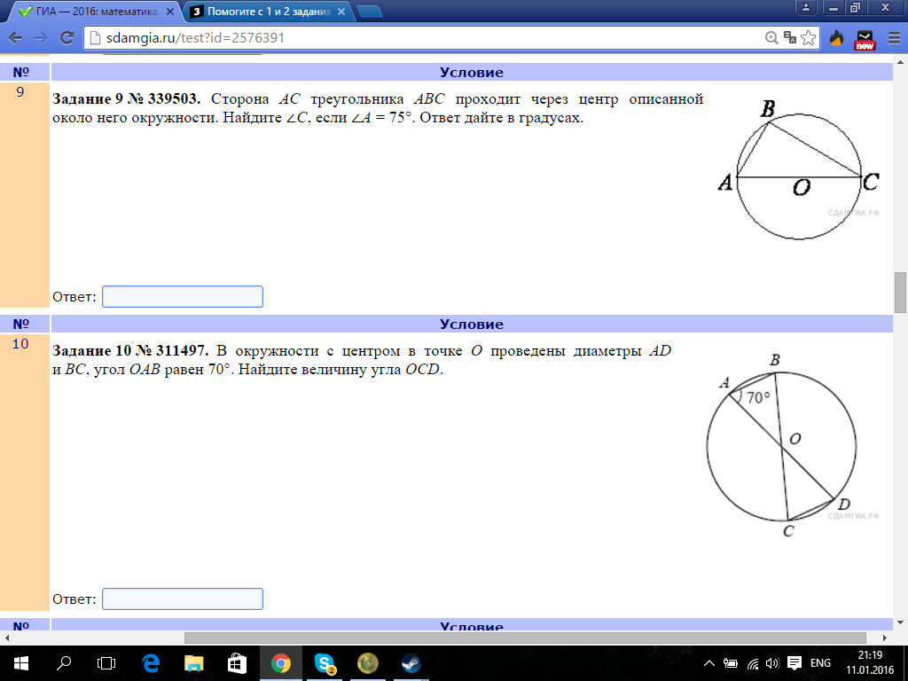This screenshot has width=908, height=681.
Task: Click the translate page icon in address bar
Action: click(x=790, y=38)
